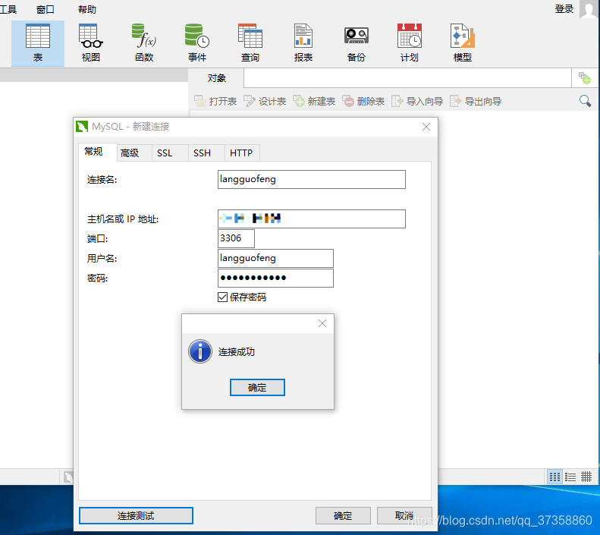
Task: Click the 新建表 new table button
Action: tap(314, 101)
